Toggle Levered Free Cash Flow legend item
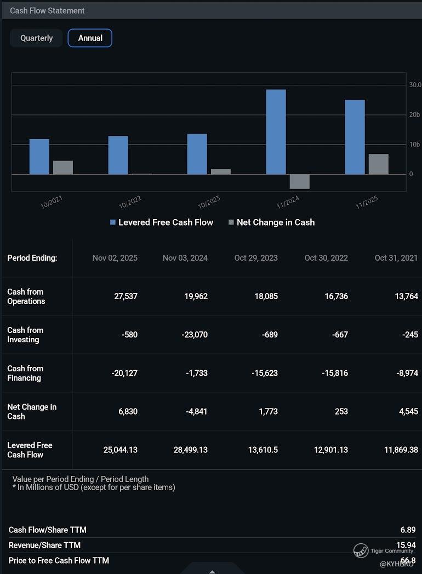422x574 pixels. pos(162,222)
